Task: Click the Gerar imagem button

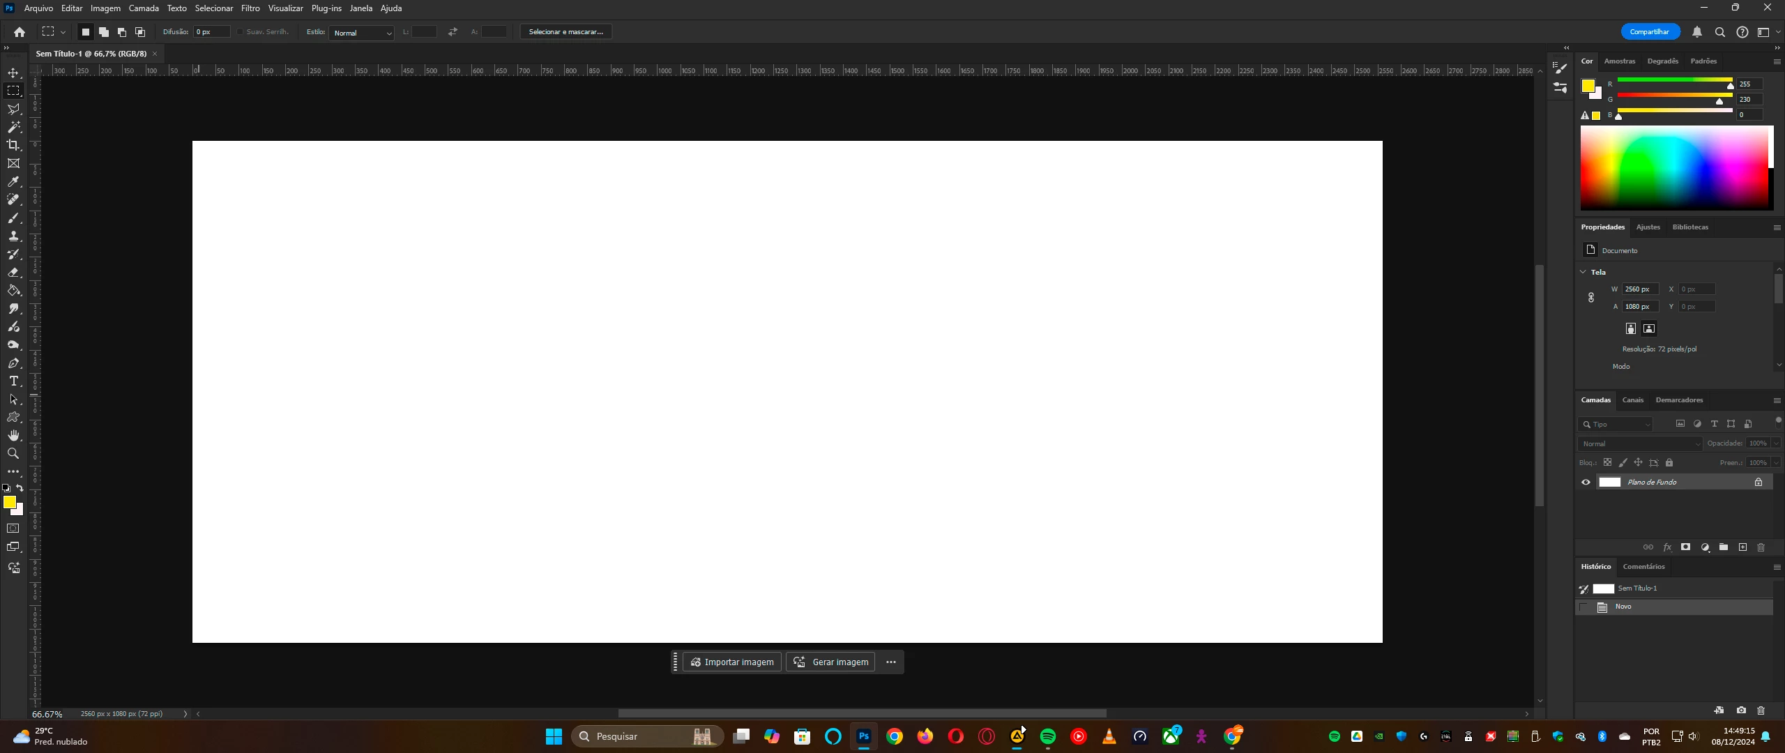Action: 830,662
